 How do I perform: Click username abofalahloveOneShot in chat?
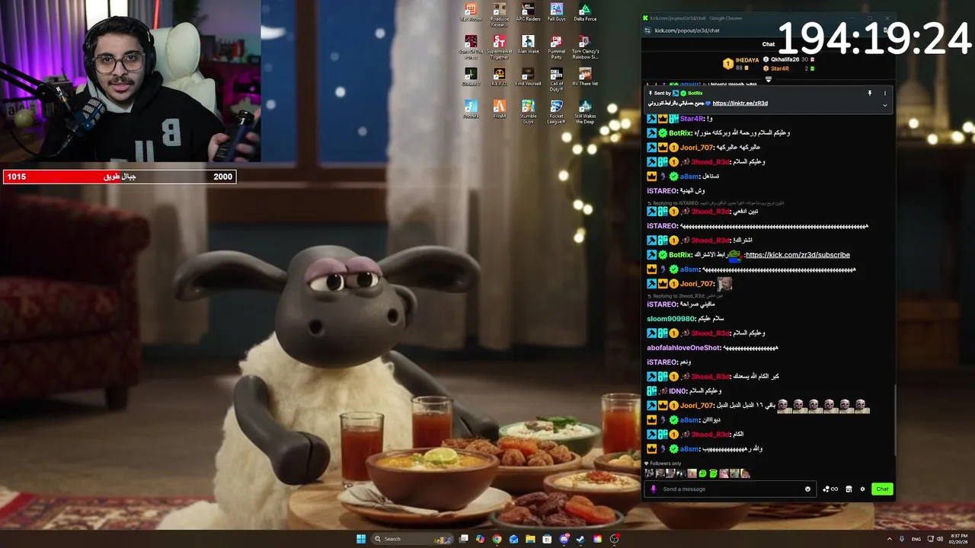tap(683, 348)
